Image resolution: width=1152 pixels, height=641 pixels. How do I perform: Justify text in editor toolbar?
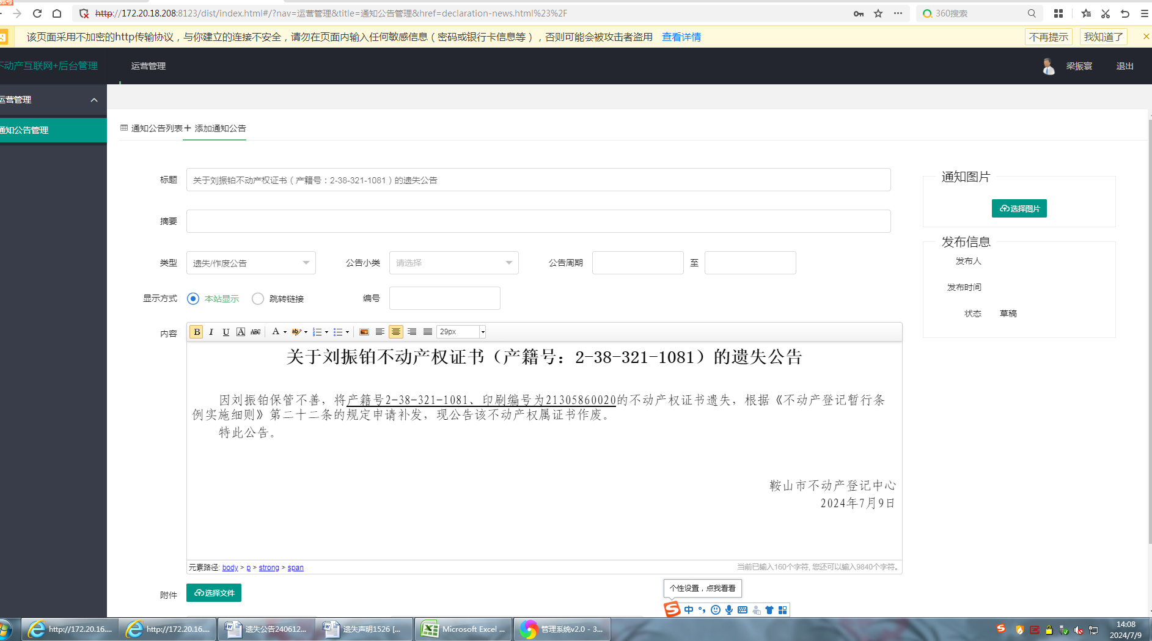(x=428, y=332)
